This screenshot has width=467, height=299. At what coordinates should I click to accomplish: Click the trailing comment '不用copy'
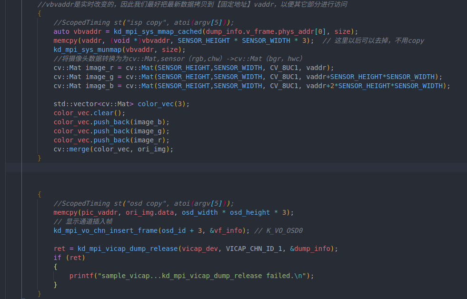[x=409, y=40]
